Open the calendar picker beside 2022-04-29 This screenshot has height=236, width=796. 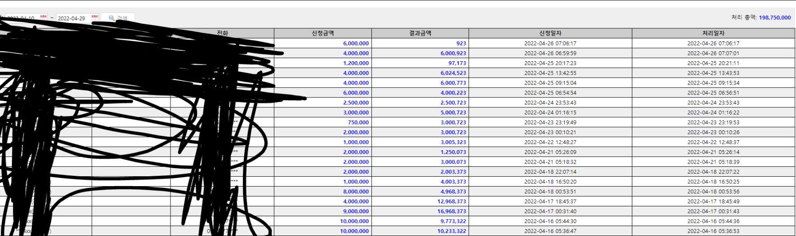point(94,18)
